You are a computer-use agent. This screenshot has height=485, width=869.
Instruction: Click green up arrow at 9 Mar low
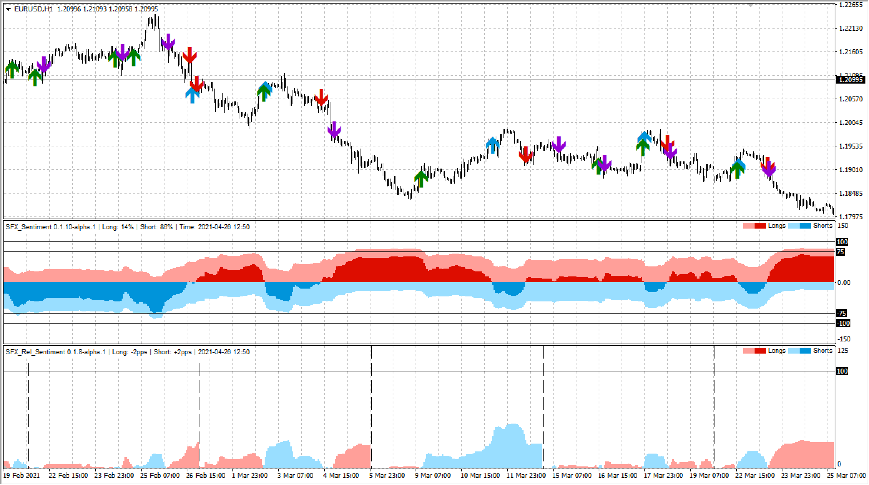[421, 179]
